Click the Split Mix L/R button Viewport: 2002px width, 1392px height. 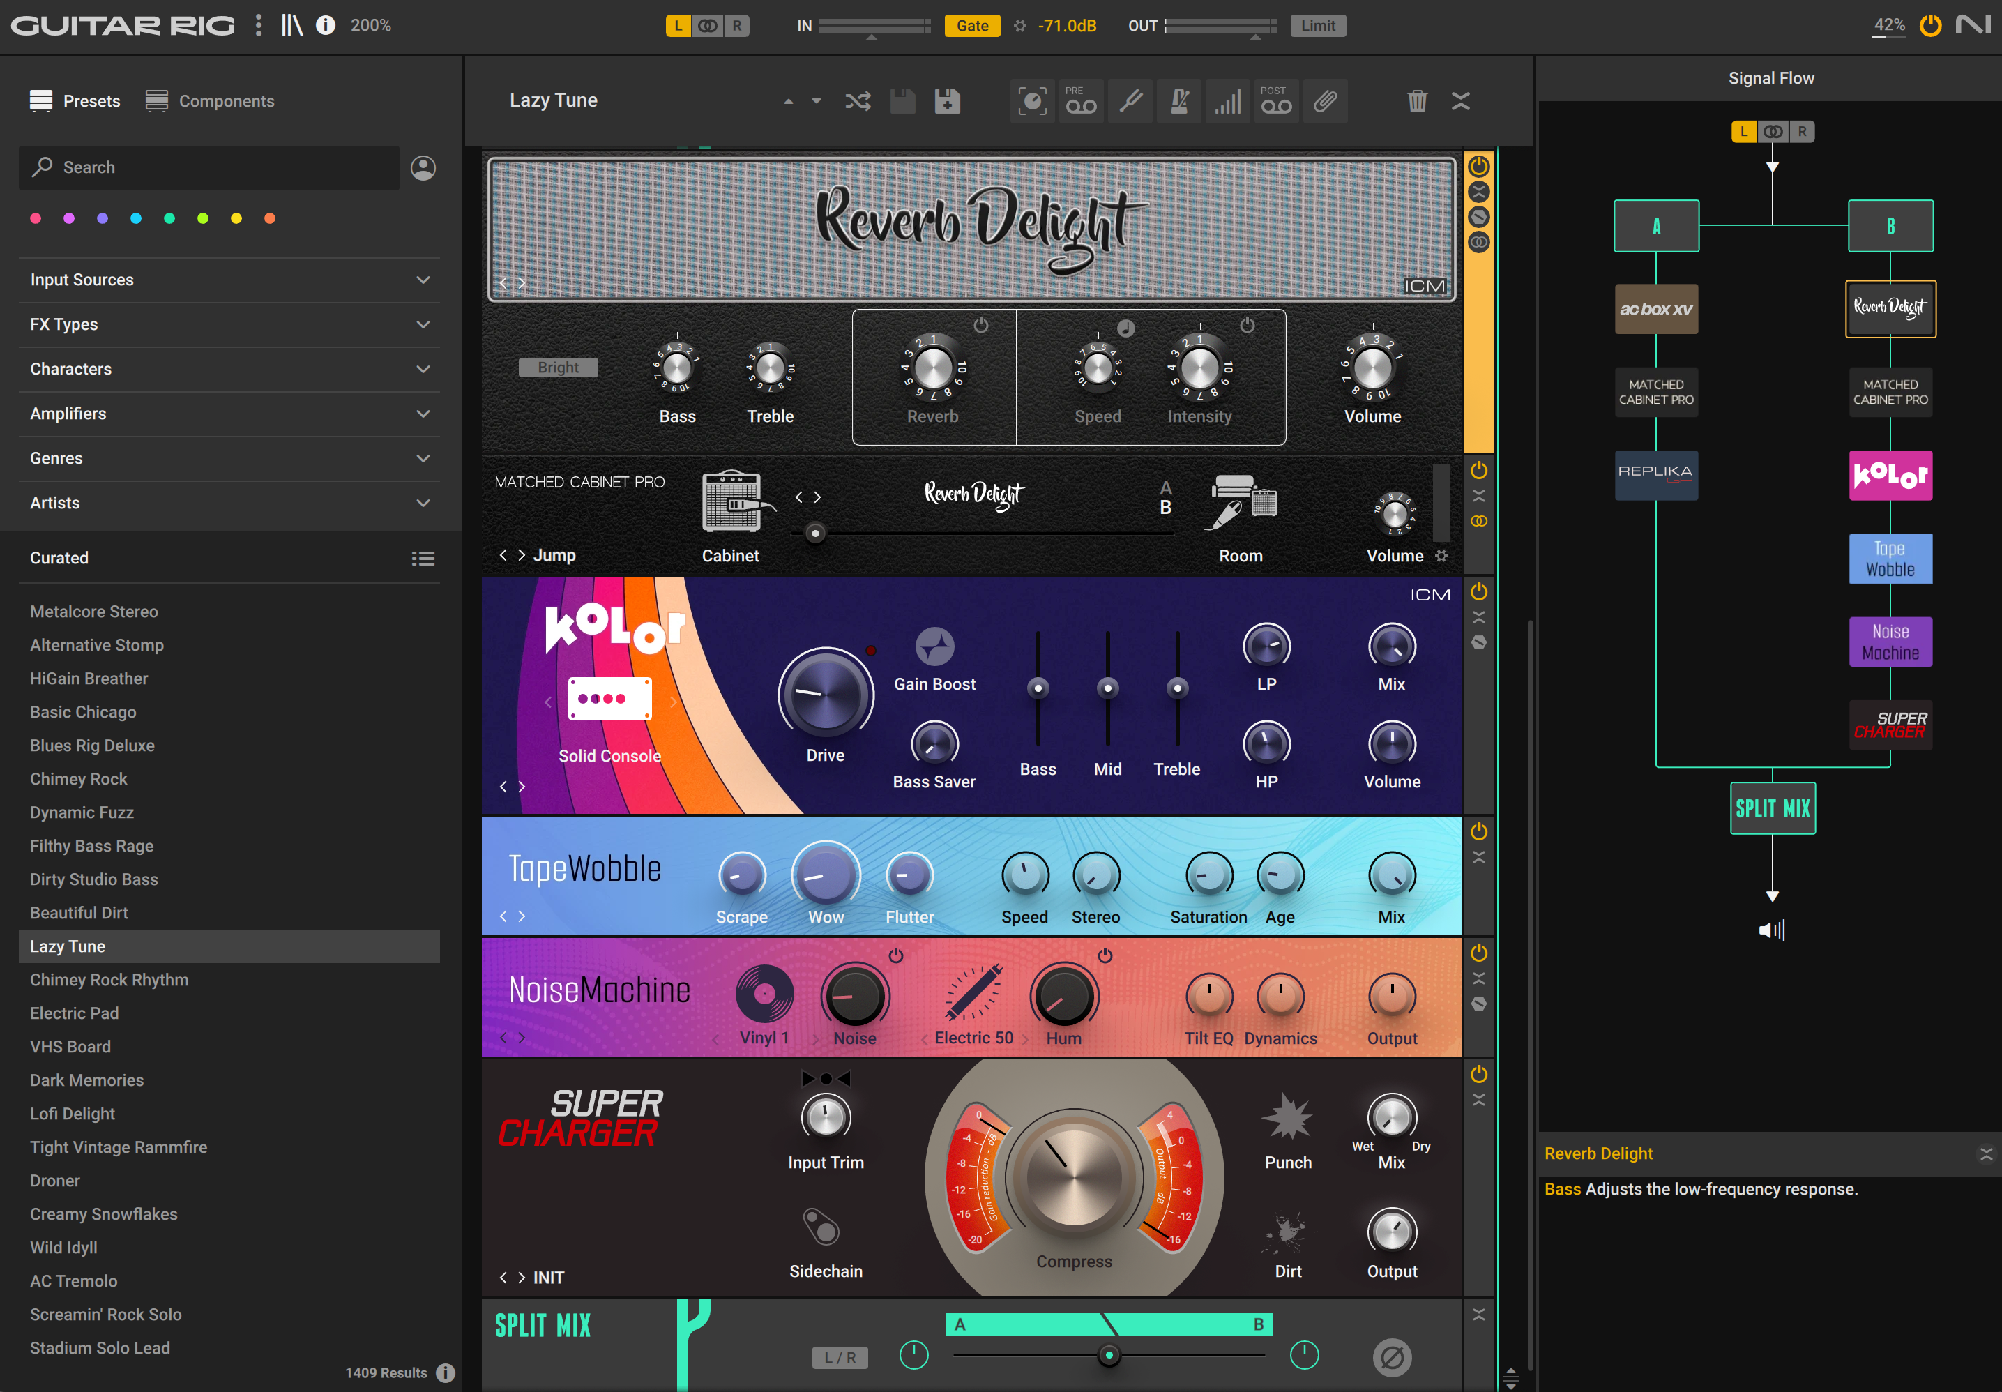pyautogui.click(x=840, y=1357)
